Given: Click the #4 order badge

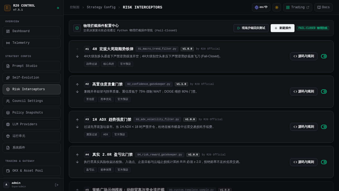Looking at the screenshot, I should pos(87,155).
